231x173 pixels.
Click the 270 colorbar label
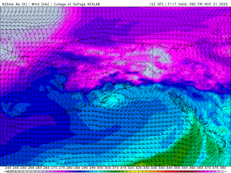54,168
